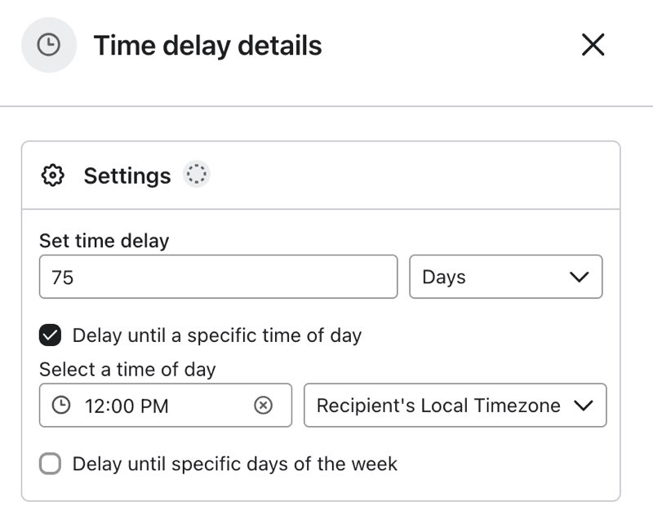Select the 75 delay value field
This screenshot has width=653, height=524.
coord(216,278)
